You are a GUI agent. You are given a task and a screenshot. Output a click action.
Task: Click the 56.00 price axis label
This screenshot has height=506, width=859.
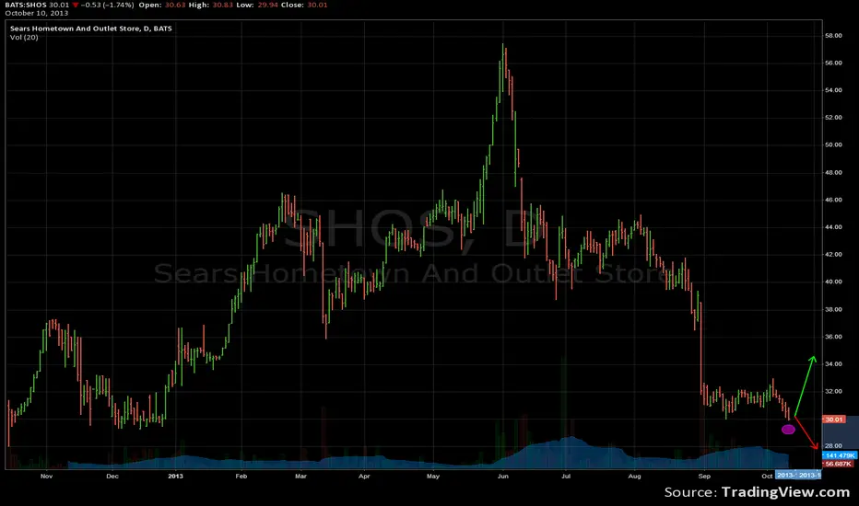click(x=833, y=63)
